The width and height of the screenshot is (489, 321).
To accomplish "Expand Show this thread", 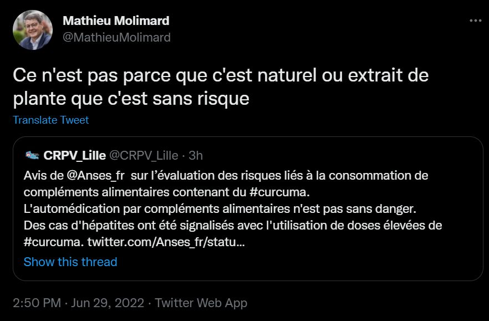I will coord(70,262).
